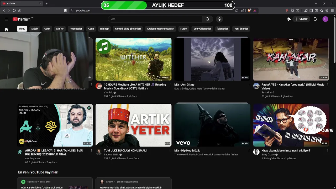
Task: Open options for AURORA LEGACY video
Action: (x=91, y=151)
